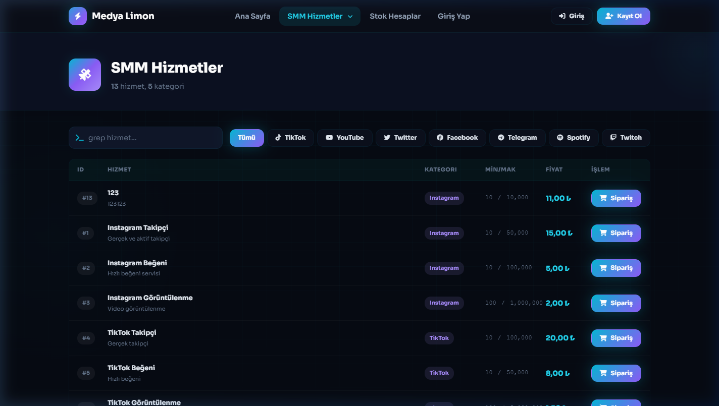Filter services by Twitch
This screenshot has height=406, width=719.
[x=626, y=138]
